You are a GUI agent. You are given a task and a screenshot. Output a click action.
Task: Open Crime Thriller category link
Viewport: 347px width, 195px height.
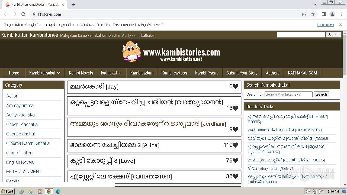click(19, 153)
